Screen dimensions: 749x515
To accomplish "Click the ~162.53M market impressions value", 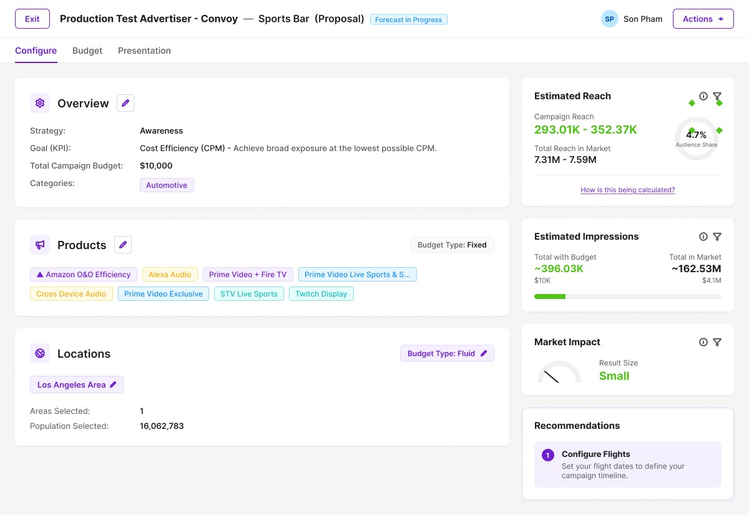I will [697, 269].
